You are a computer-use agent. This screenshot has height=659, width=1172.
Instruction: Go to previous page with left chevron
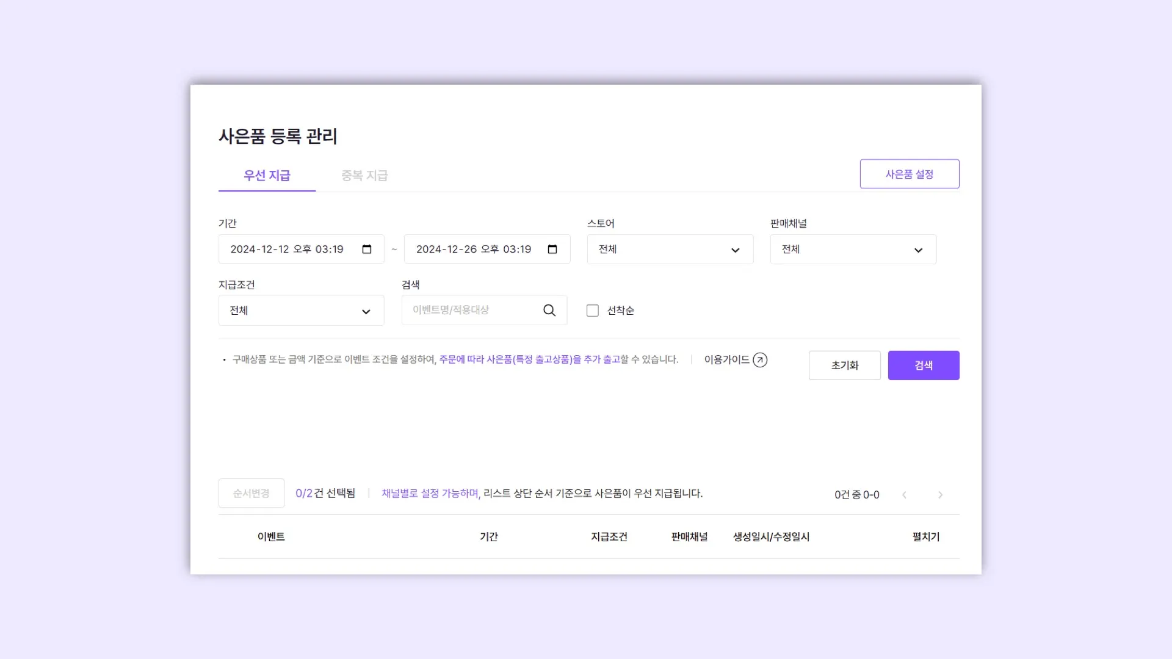[x=904, y=495]
